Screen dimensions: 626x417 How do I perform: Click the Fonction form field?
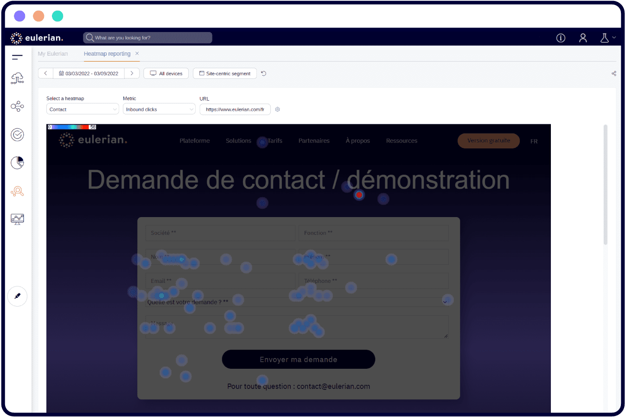tap(374, 233)
